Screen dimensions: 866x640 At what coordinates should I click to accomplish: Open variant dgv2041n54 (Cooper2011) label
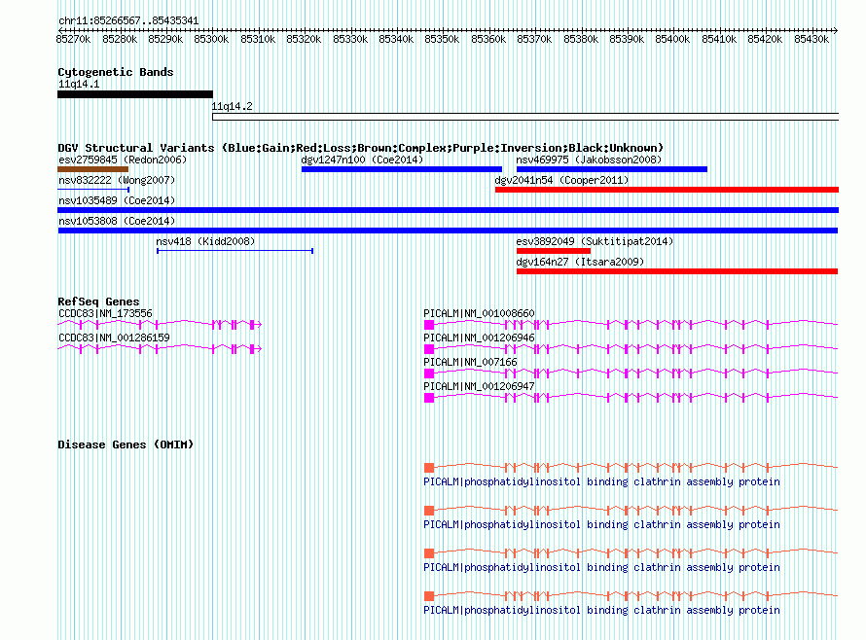[561, 180]
